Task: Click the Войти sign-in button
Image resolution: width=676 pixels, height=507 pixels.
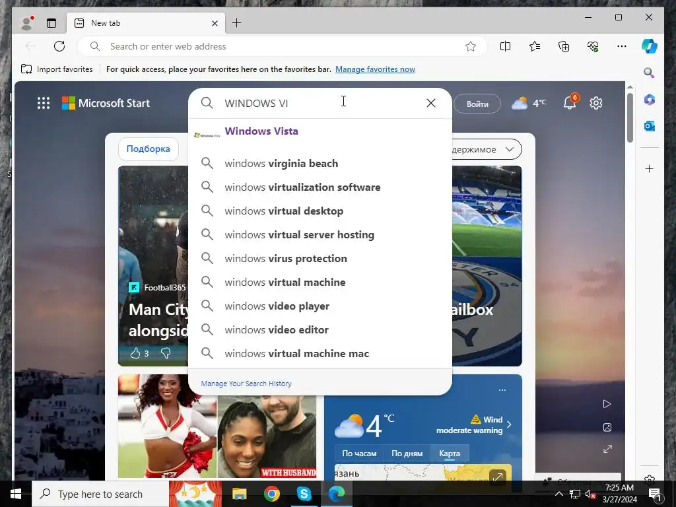Action: pos(477,104)
